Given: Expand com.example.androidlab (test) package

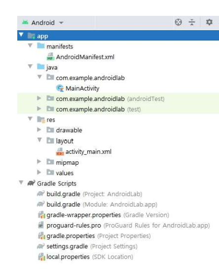Looking at the screenshot, I should pos(39,108).
